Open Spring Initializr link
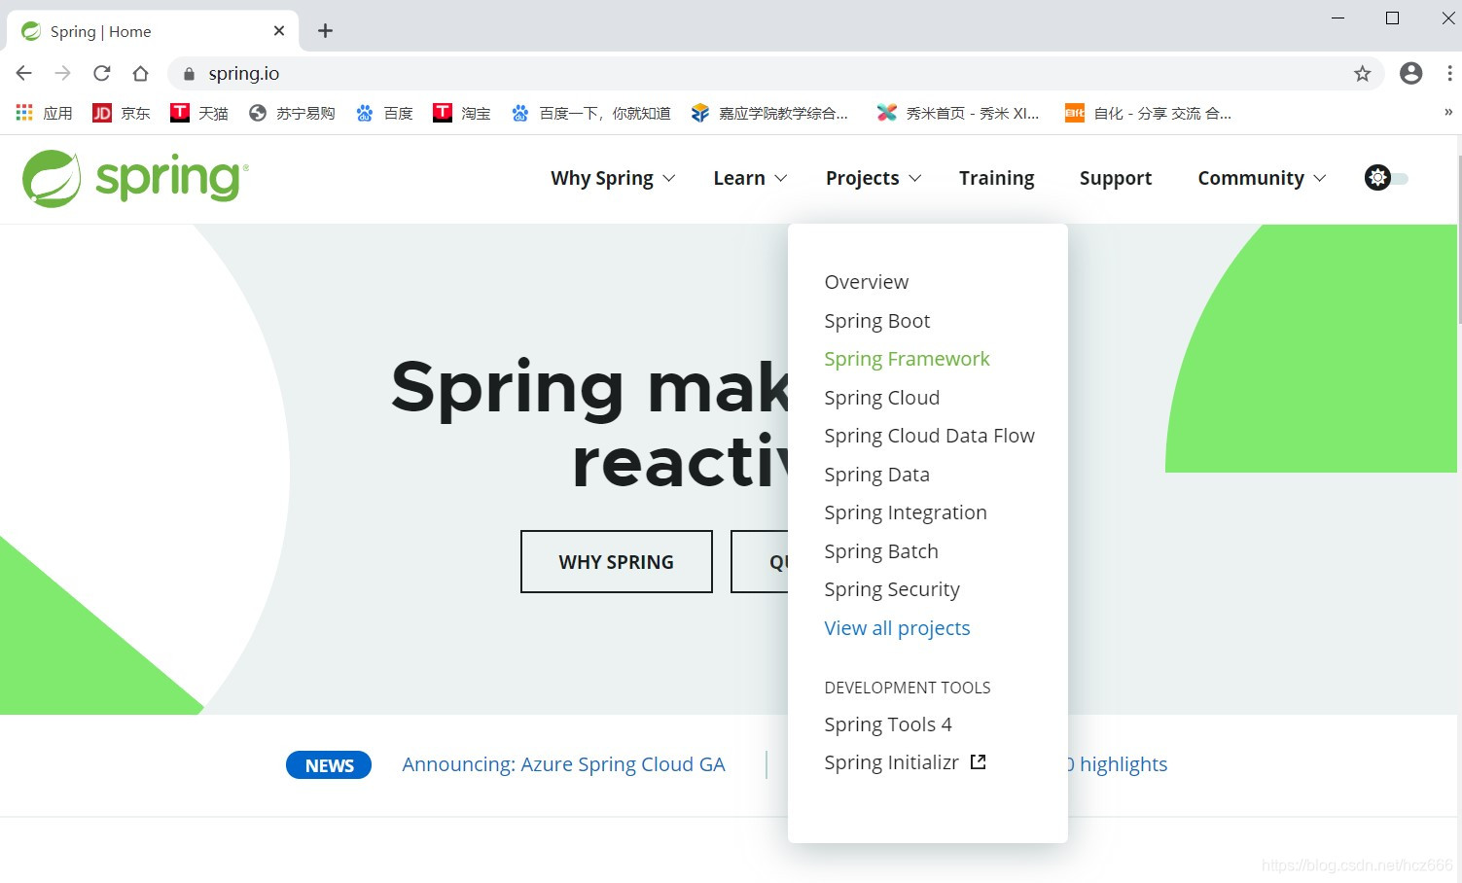The width and height of the screenshot is (1462, 883). pos(891,762)
